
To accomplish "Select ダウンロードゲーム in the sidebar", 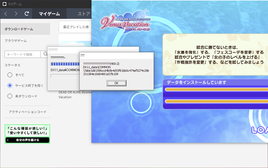I will 25,29.
